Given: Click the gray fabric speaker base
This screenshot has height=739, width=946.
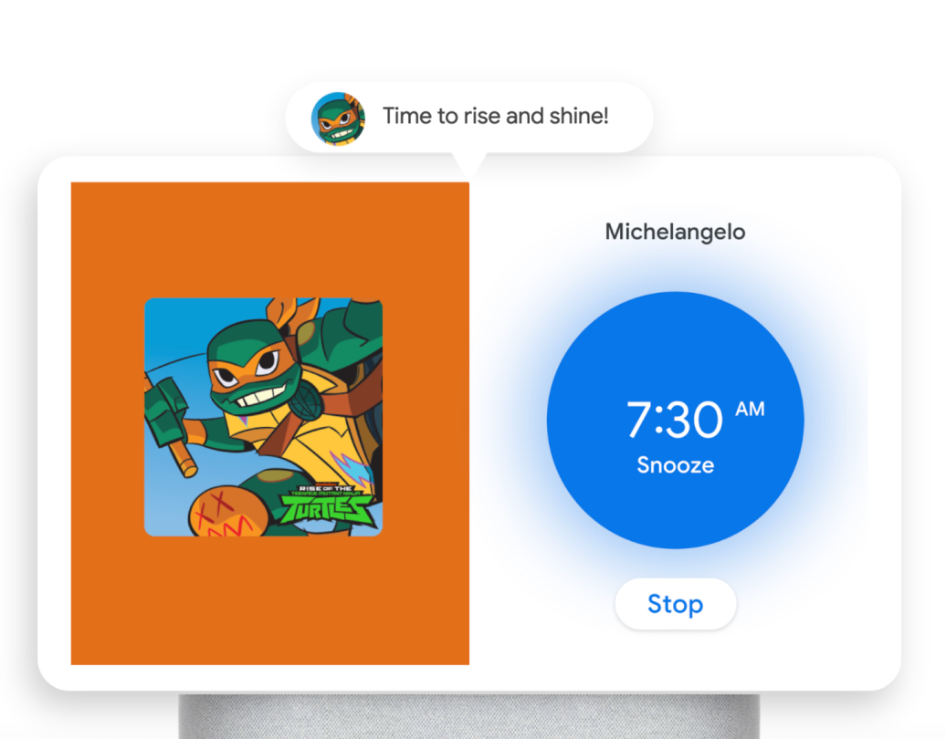Looking at the screenshot, I should [468, 716].
